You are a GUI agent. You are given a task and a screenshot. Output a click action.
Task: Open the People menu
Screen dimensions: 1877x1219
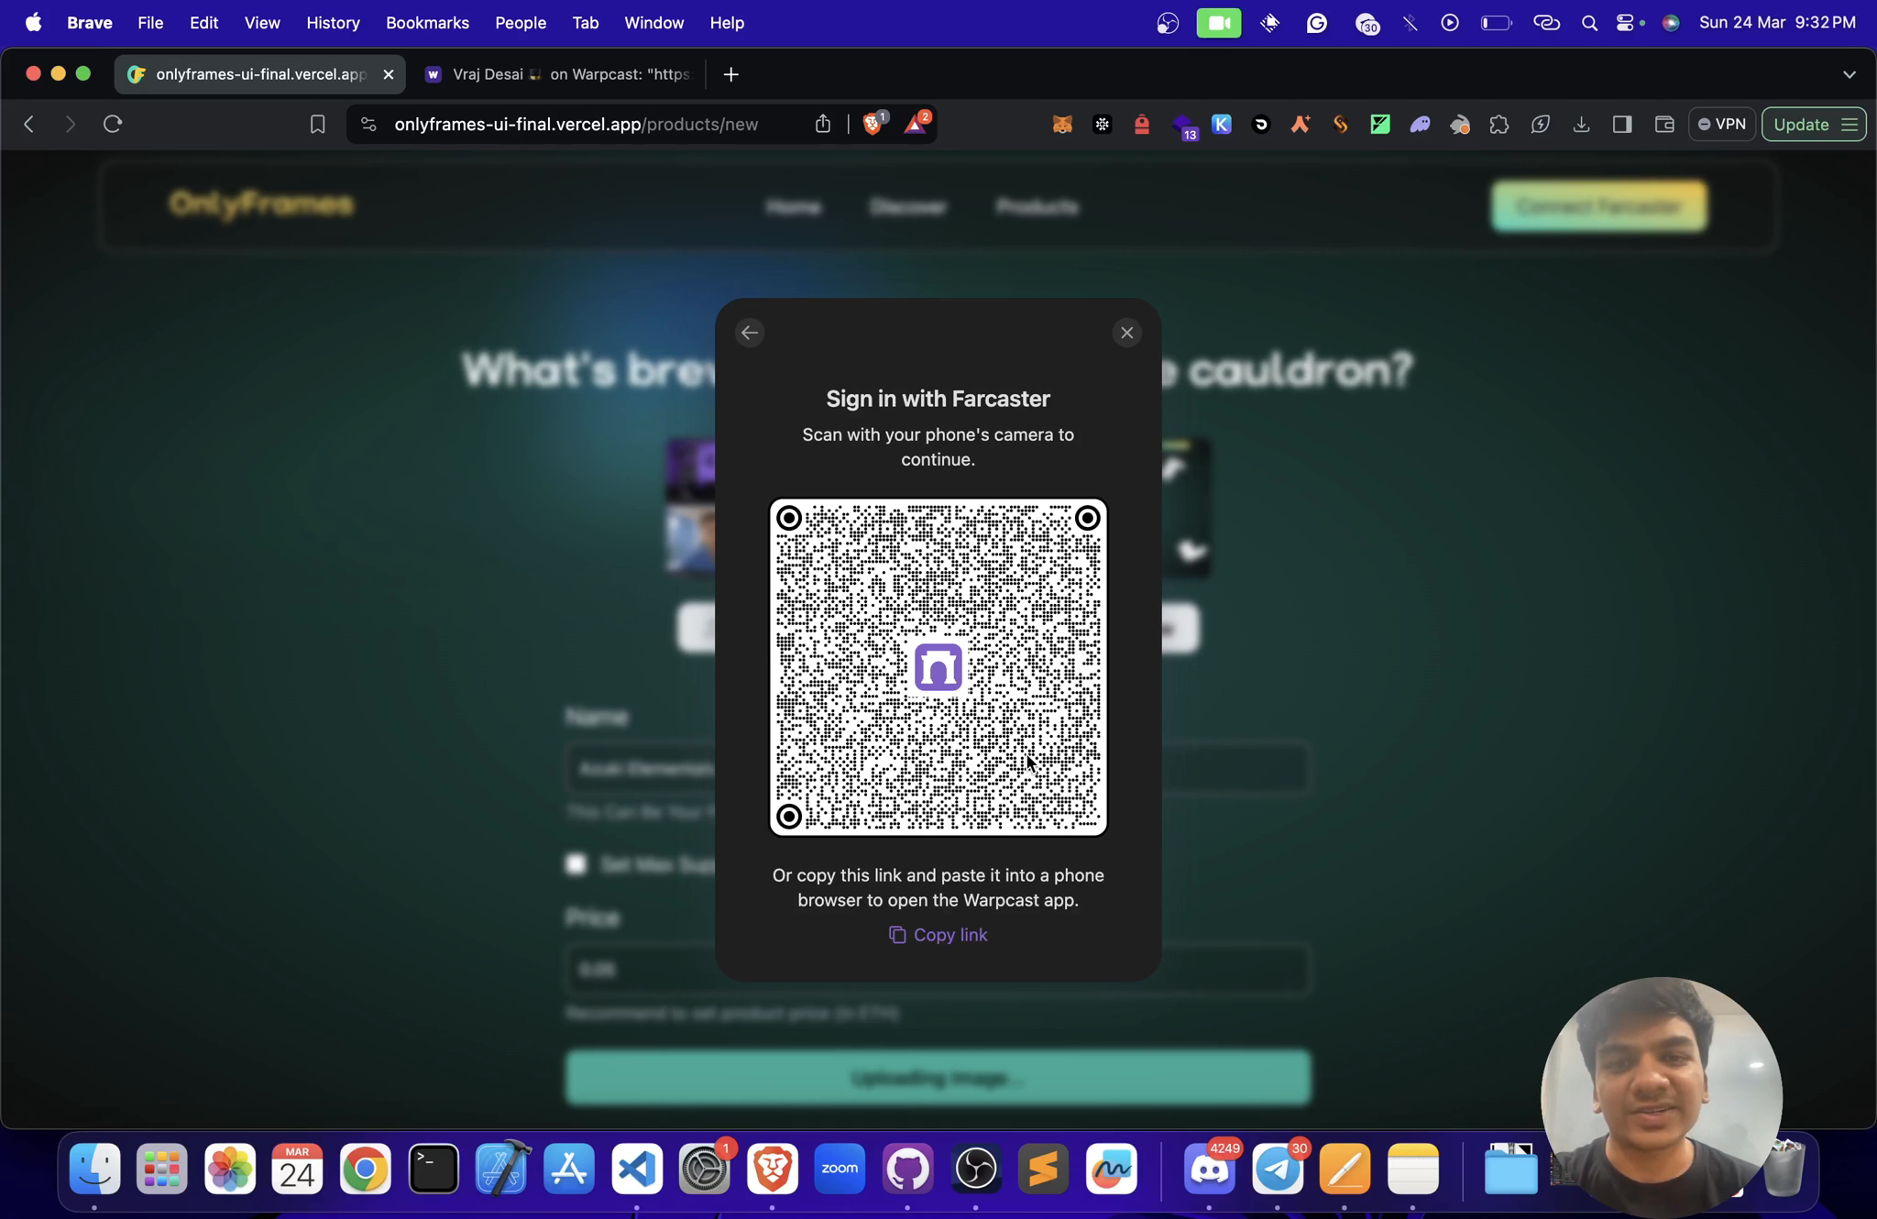coord(521,23)
